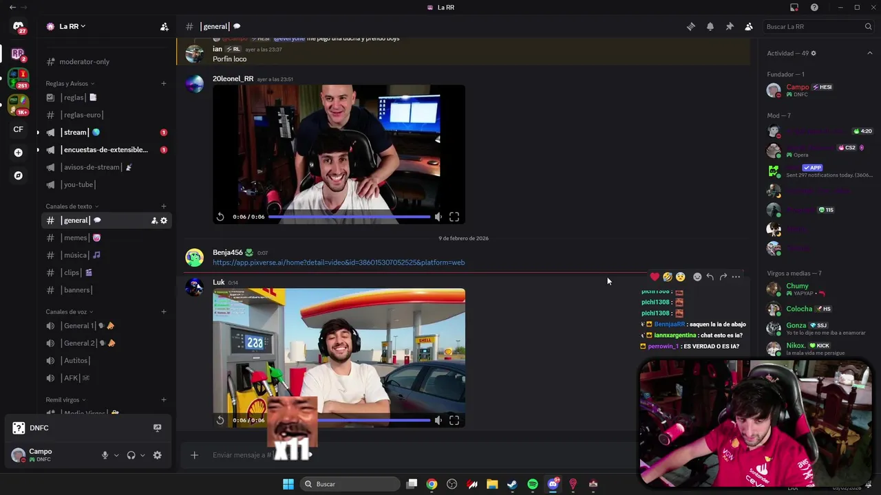Screen dimensions: 881x495
Task: Open more options on Luk's message
Action: point(736,277)
